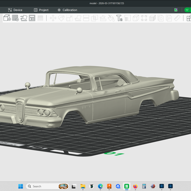191x191 pixels.
Task: Click the square corner icon after Text
Action: point(128,18)
